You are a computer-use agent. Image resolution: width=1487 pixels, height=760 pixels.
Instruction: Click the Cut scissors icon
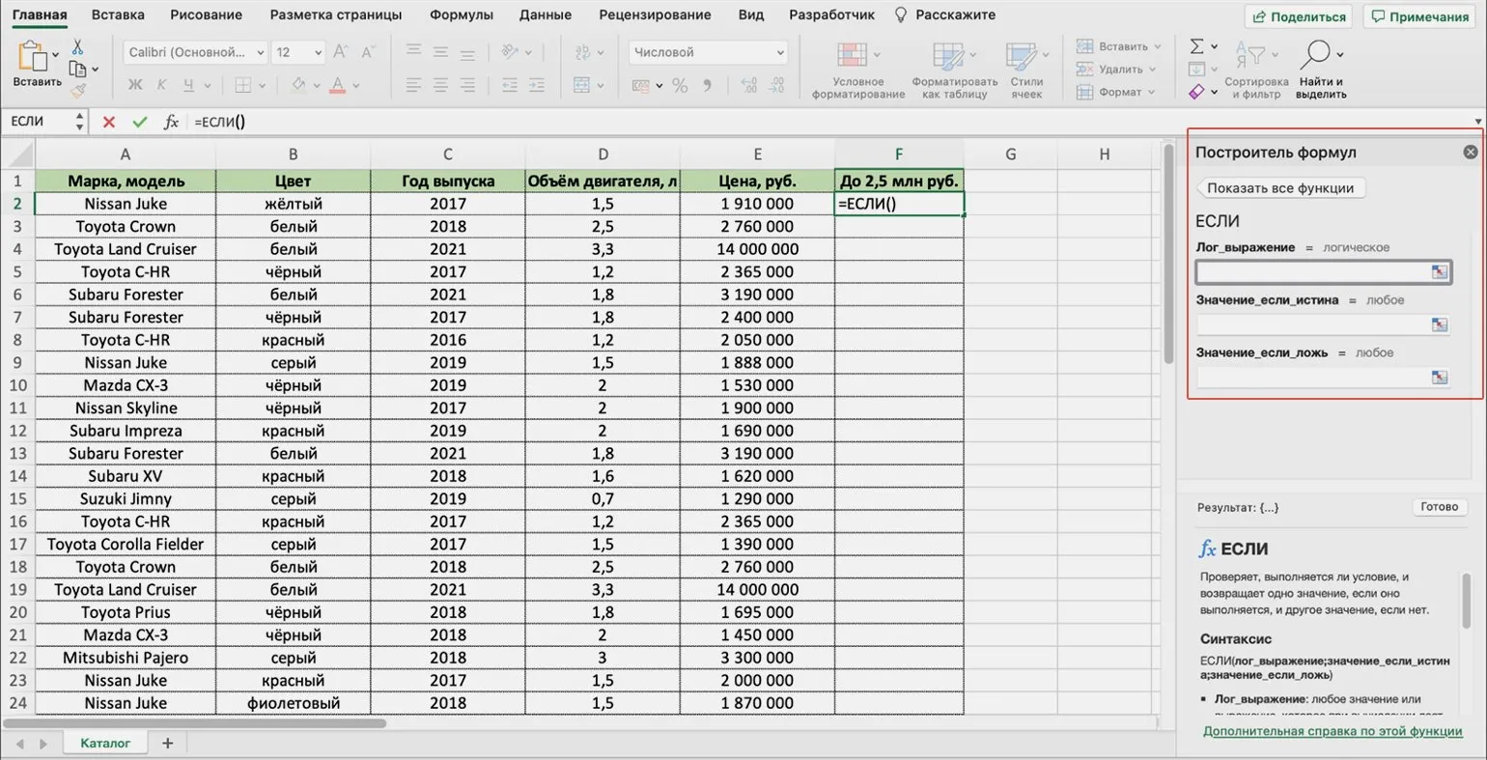tap(77, 47)
